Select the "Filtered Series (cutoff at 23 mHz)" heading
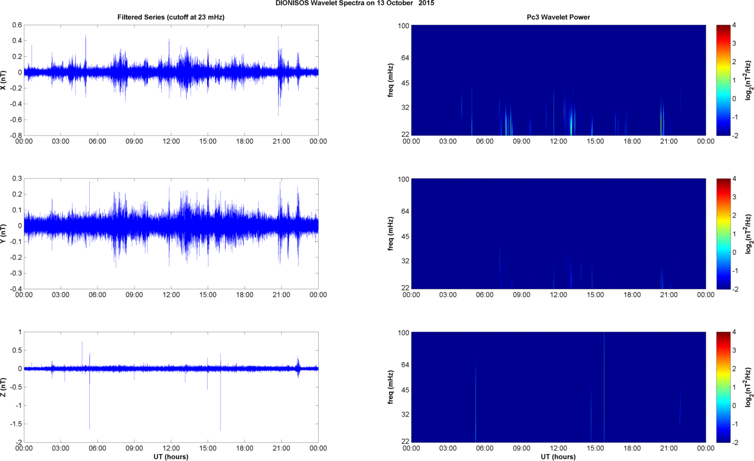754x461 pixels. tap(171, 17)
